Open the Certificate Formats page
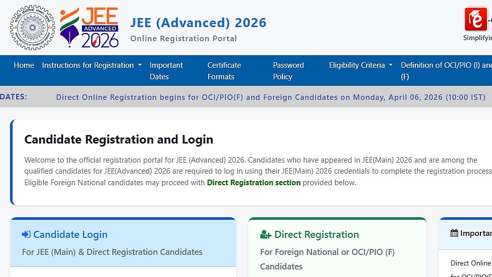Screen dimensions: 492x277 224,71
